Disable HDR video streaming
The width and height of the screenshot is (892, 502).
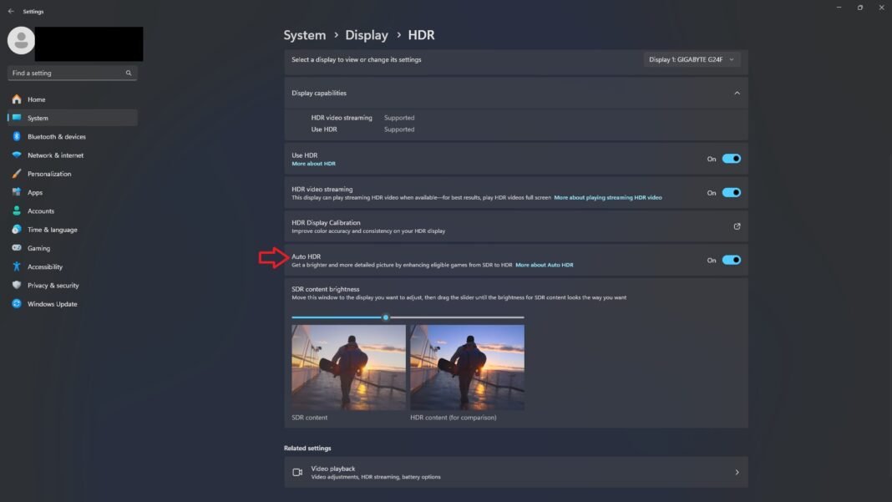pos(730,192)
